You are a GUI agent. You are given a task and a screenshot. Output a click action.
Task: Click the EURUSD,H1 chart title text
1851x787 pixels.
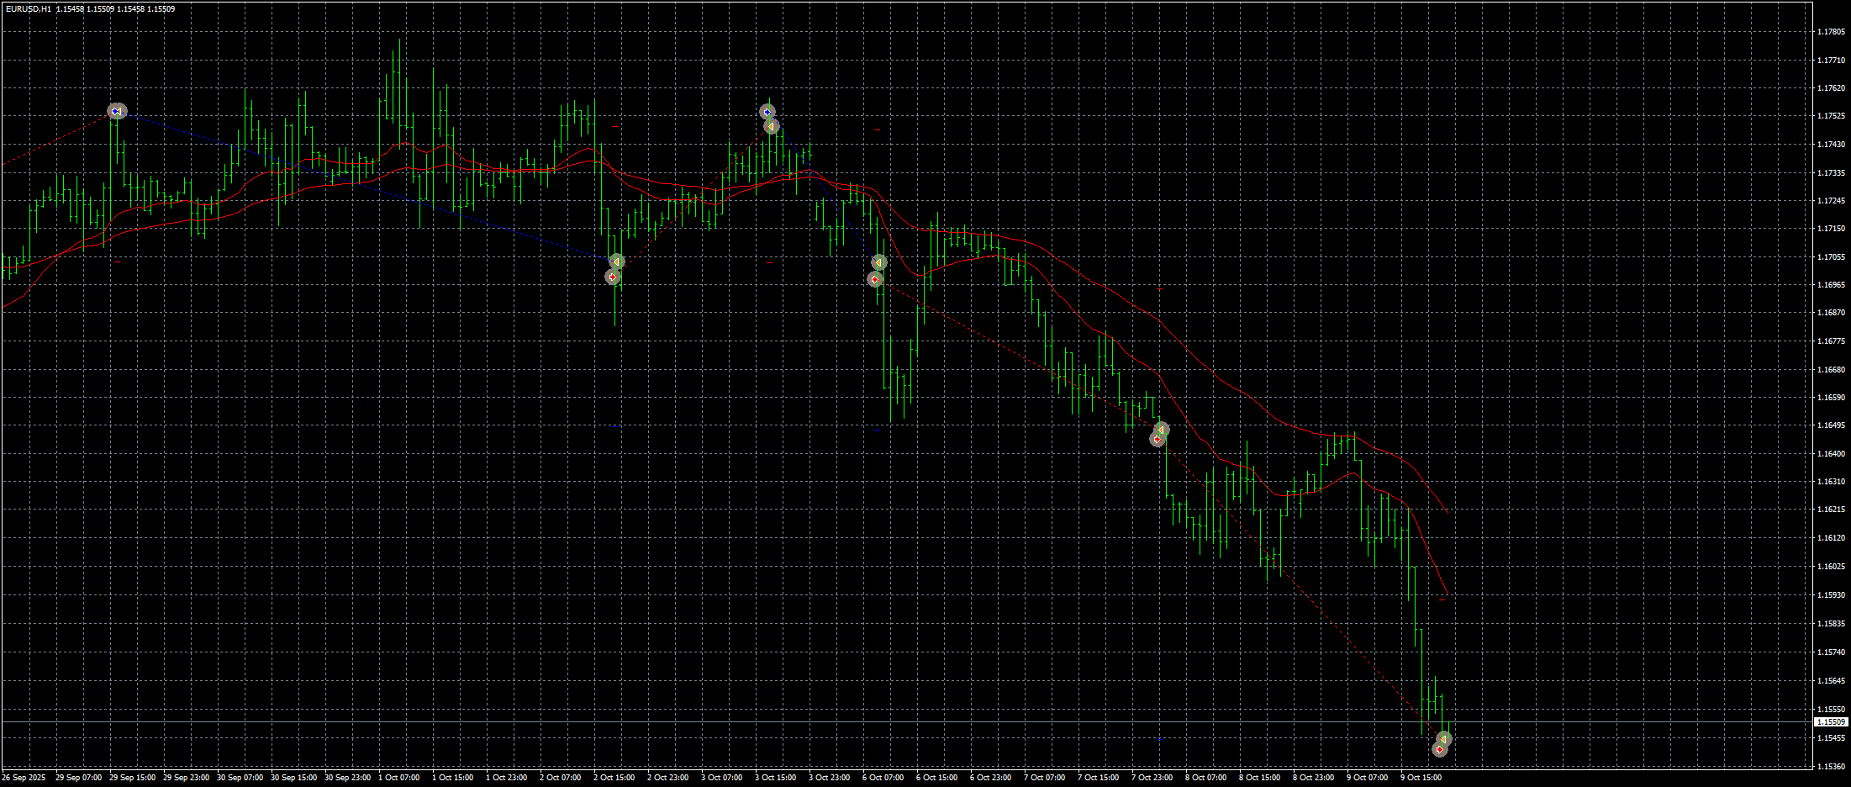click(28, 9)
